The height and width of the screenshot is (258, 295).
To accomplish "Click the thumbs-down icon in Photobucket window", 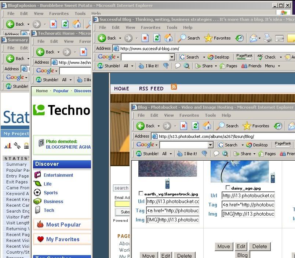I will point(204,153).
